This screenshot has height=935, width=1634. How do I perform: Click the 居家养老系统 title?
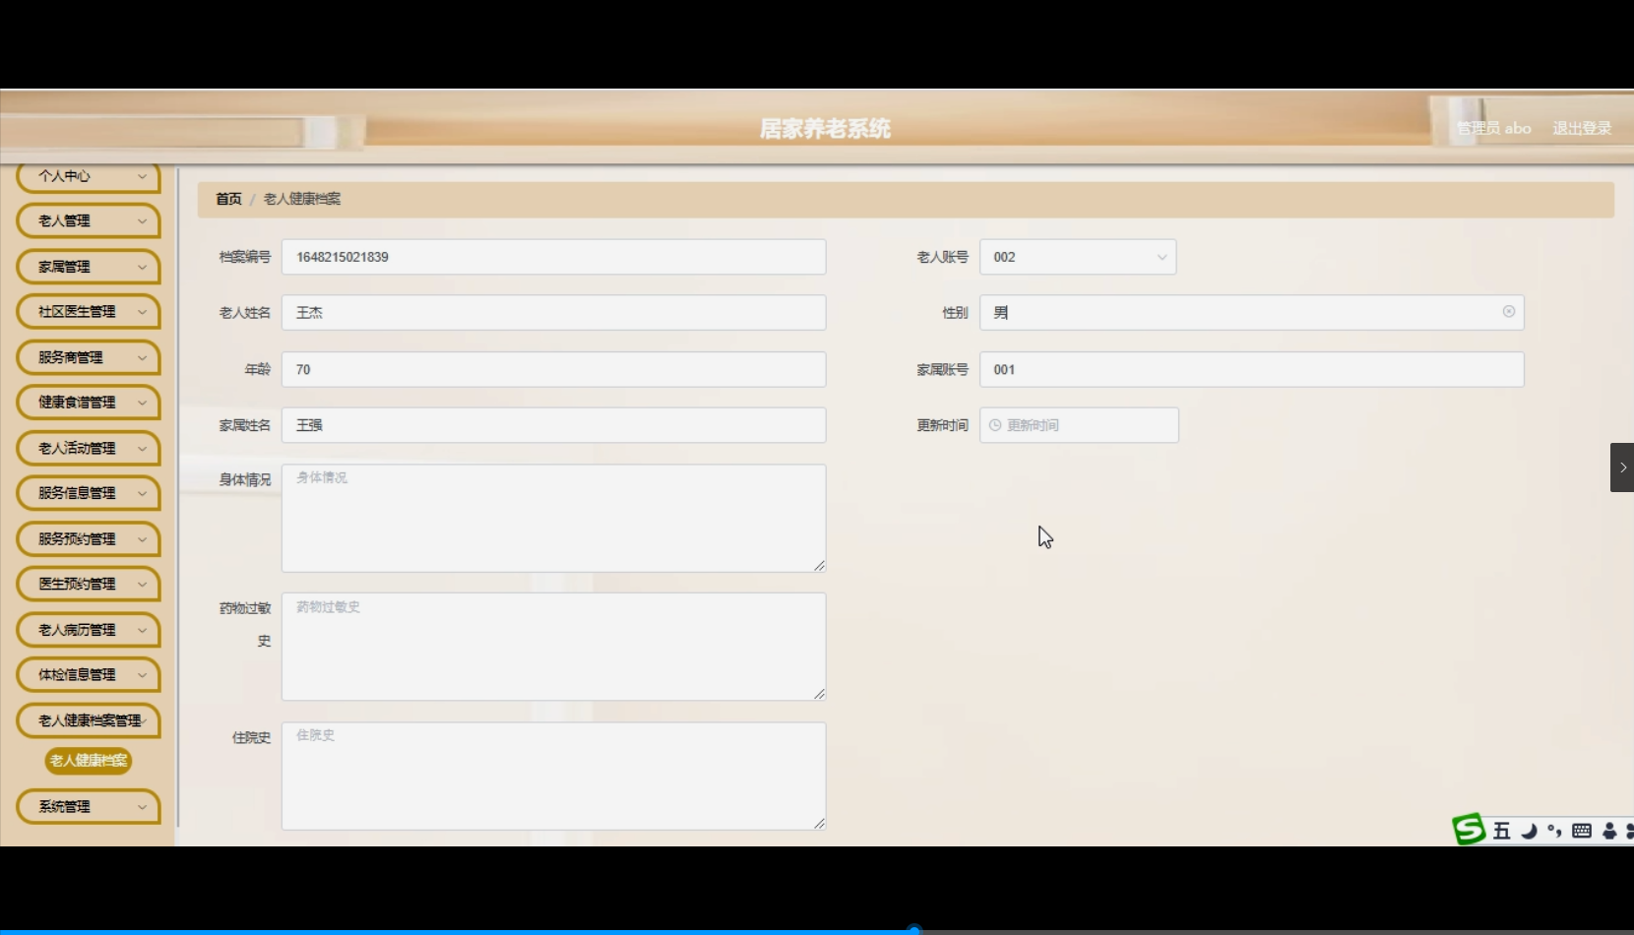tap(825, 129)
